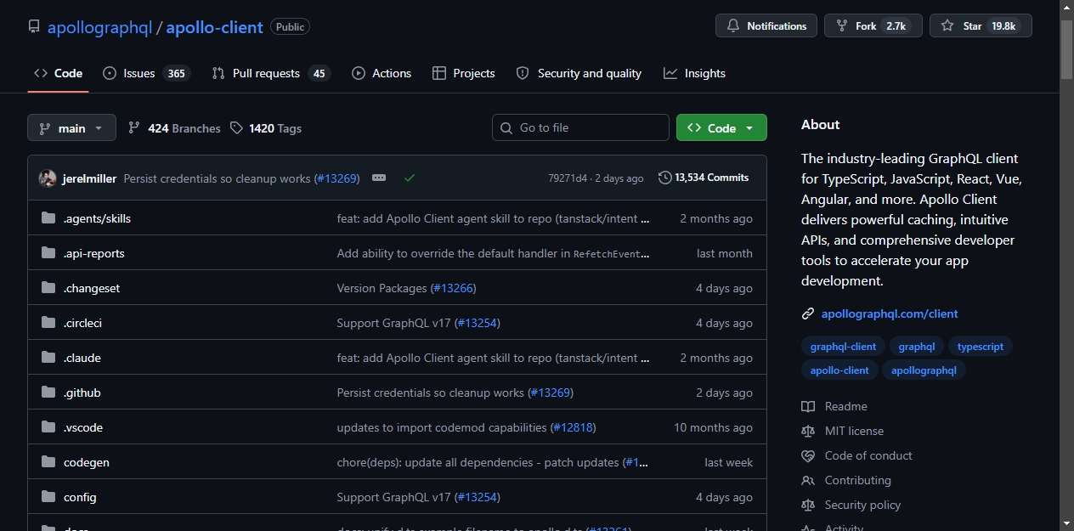Click the scale icon next to MIT license
This screenshot has width=1074, height=531.
point(808,431)
